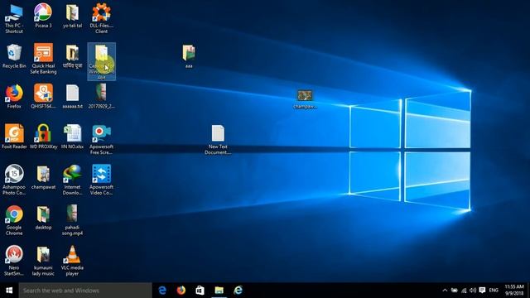
Task: Switch the ENG input language indicator
Action: (494, 291)
